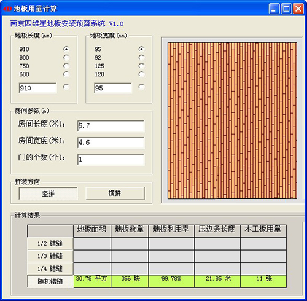Select the 1/4 错缝 row header
Image resolution: width=307 pixels, height=301 pixels.
[x=50, y=268]
